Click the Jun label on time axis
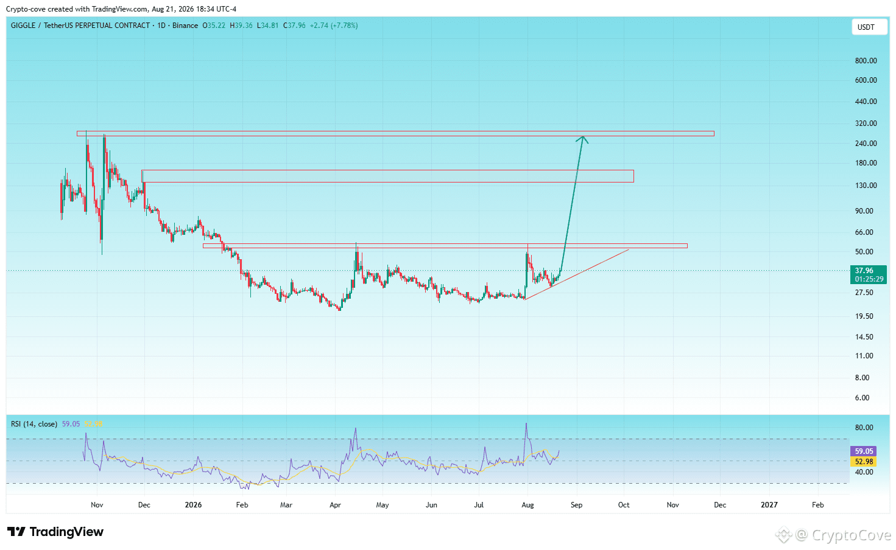Viewport: 896px width, 550px height. (x=431, y=505)
